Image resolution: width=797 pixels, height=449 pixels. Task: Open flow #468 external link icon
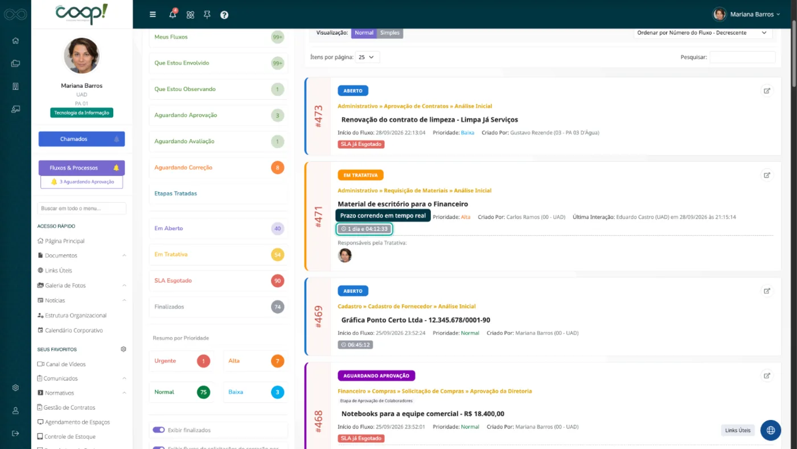point(767,375)
